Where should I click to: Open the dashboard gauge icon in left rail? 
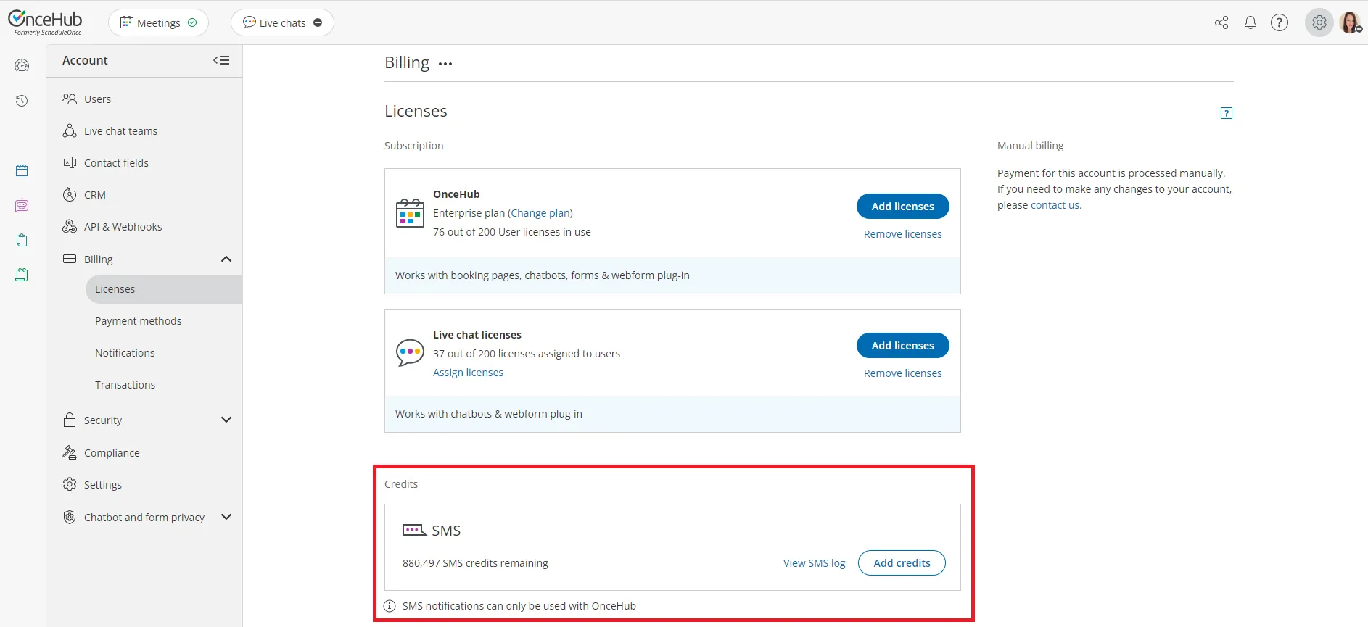pos(22,65)
